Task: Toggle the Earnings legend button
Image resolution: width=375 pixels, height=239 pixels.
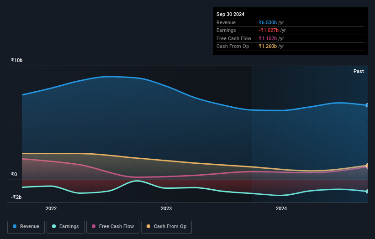Action: (65, 227)
